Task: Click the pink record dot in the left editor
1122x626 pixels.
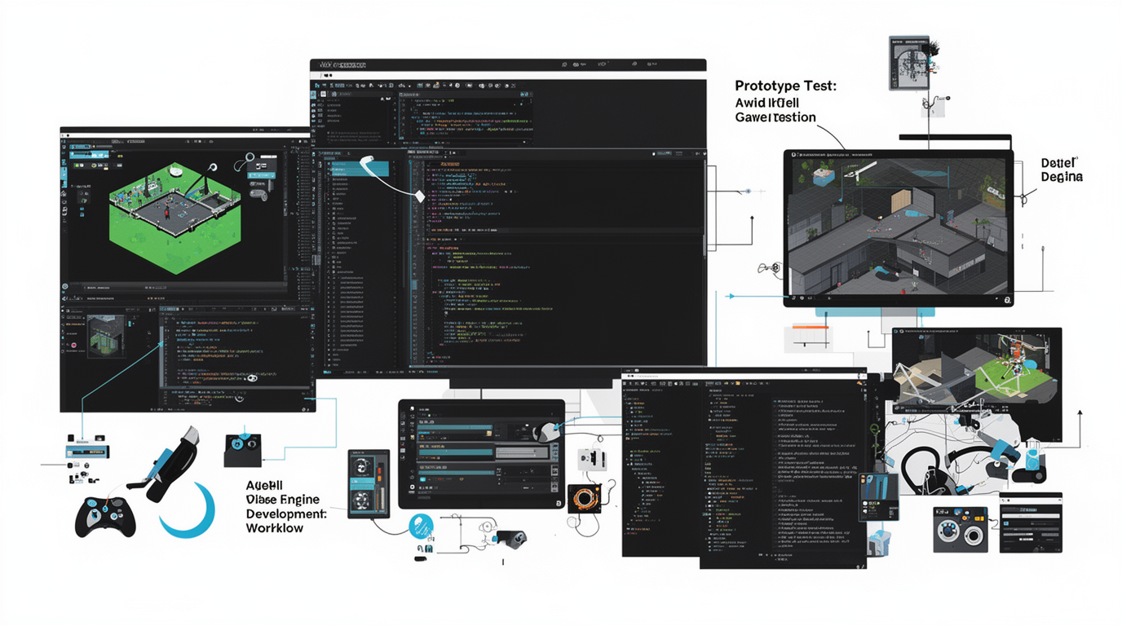Action: click(x=73, y=346)
